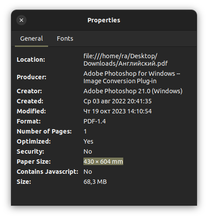
Task: Click the Number of Pages label
Action: (x=44, y=131)
